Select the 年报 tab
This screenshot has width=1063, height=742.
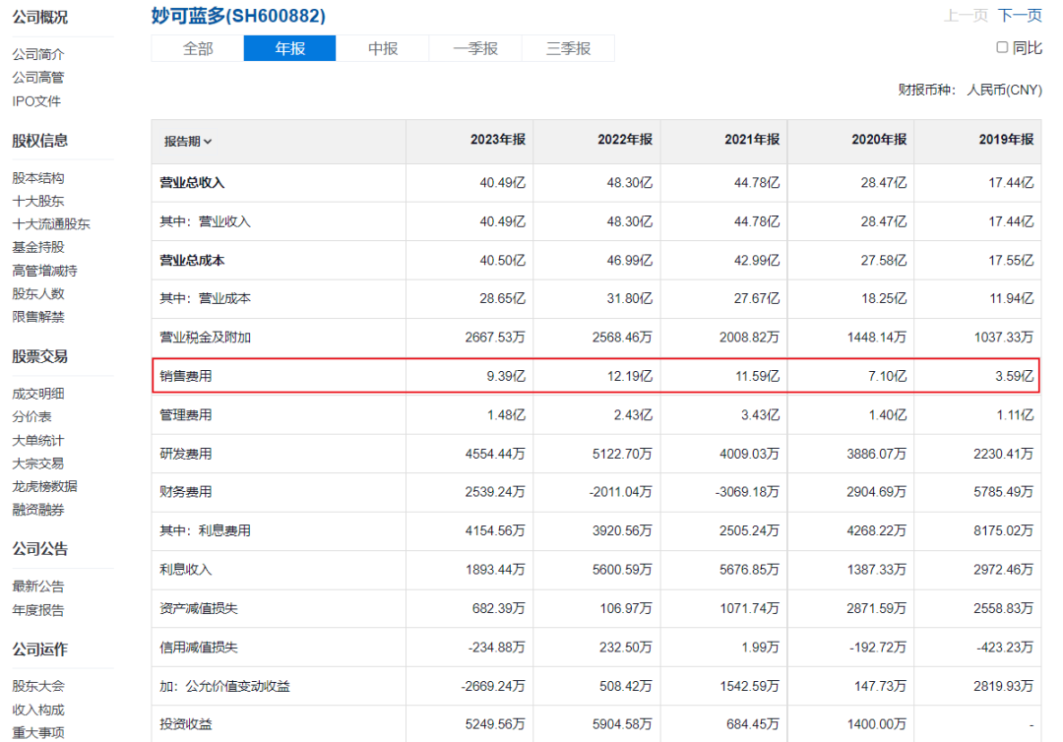289,49
